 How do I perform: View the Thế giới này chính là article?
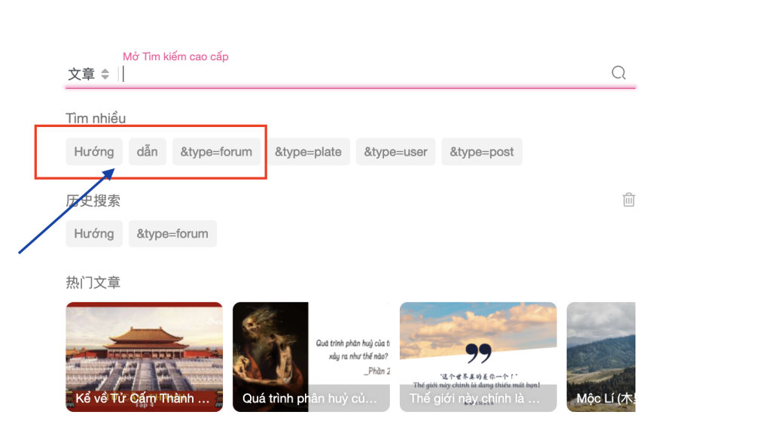click(x=478, y=357)
